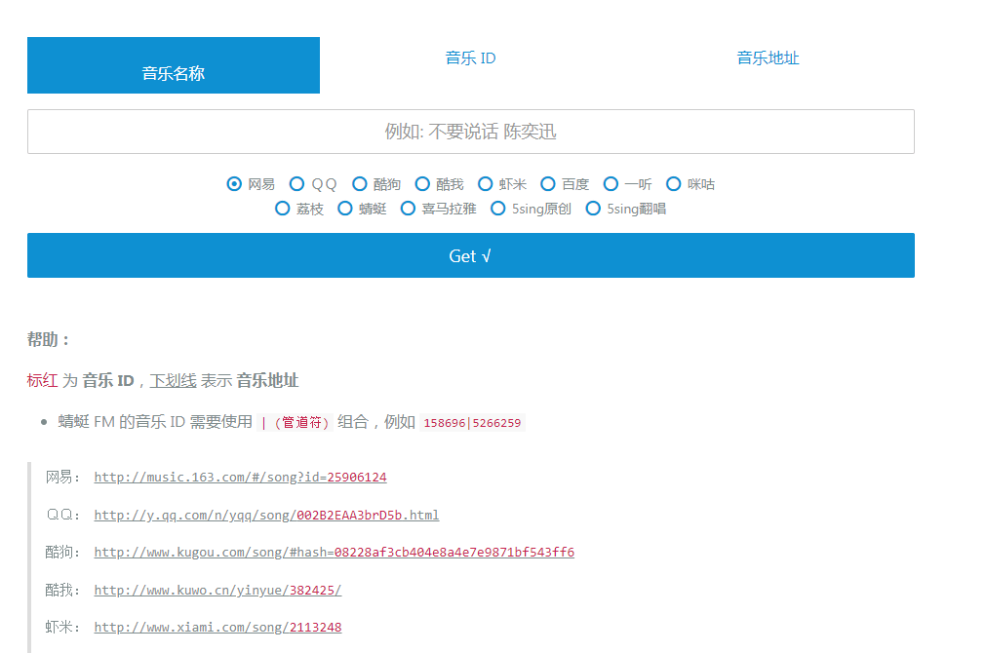Select the 百度 music source
The width and height of the screenshot is (986, 653).
547,183
